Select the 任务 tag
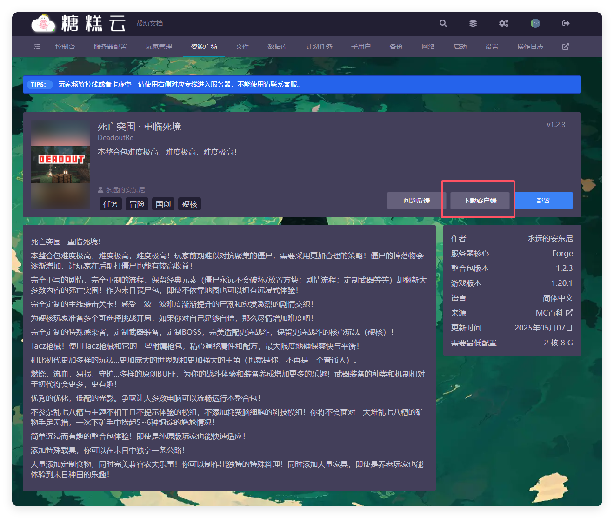The height and width of the screenshot is (518, 614). pyautogui.click(x=111, y=204)
